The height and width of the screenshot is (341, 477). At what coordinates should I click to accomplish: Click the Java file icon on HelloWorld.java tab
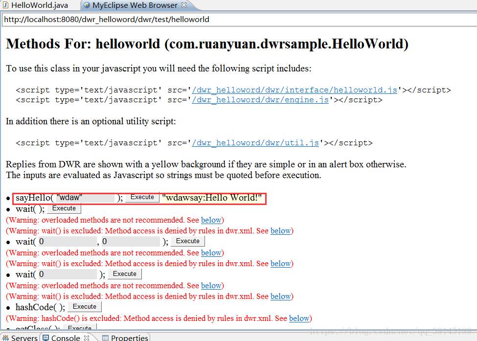(x=6, y=5)
